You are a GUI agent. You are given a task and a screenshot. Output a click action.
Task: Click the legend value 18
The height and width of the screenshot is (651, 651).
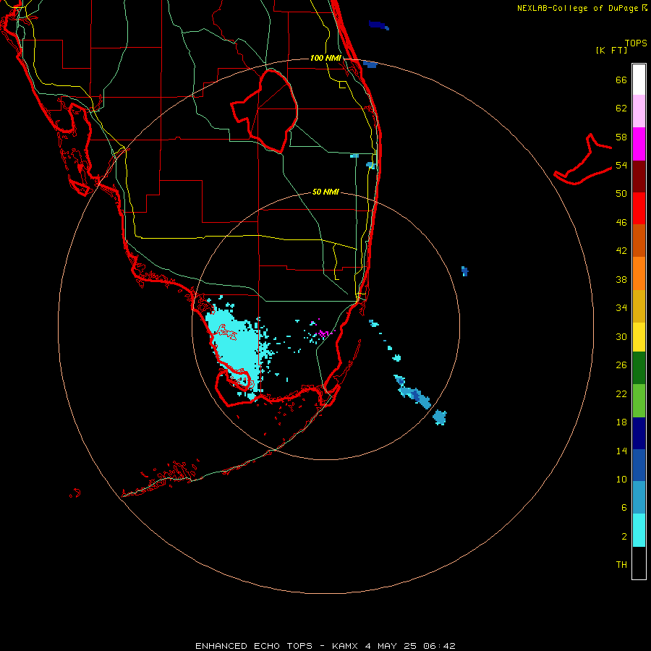(621, 422)
